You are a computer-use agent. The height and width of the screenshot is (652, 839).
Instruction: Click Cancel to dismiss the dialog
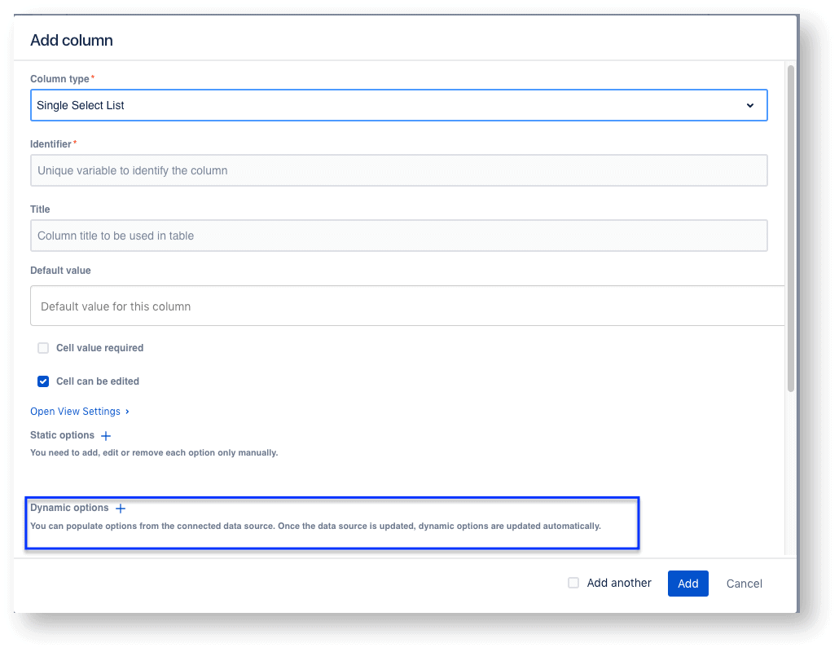[744, 583]
